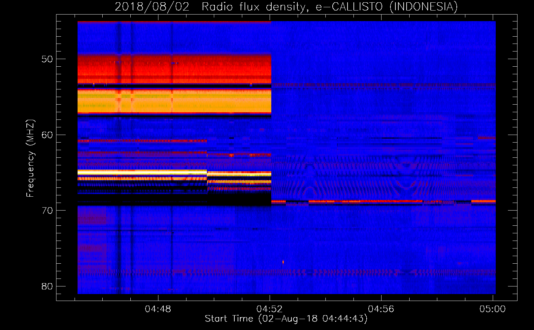Click the "80" frequency tick label
534x330 pixels.
coord(47,286)
